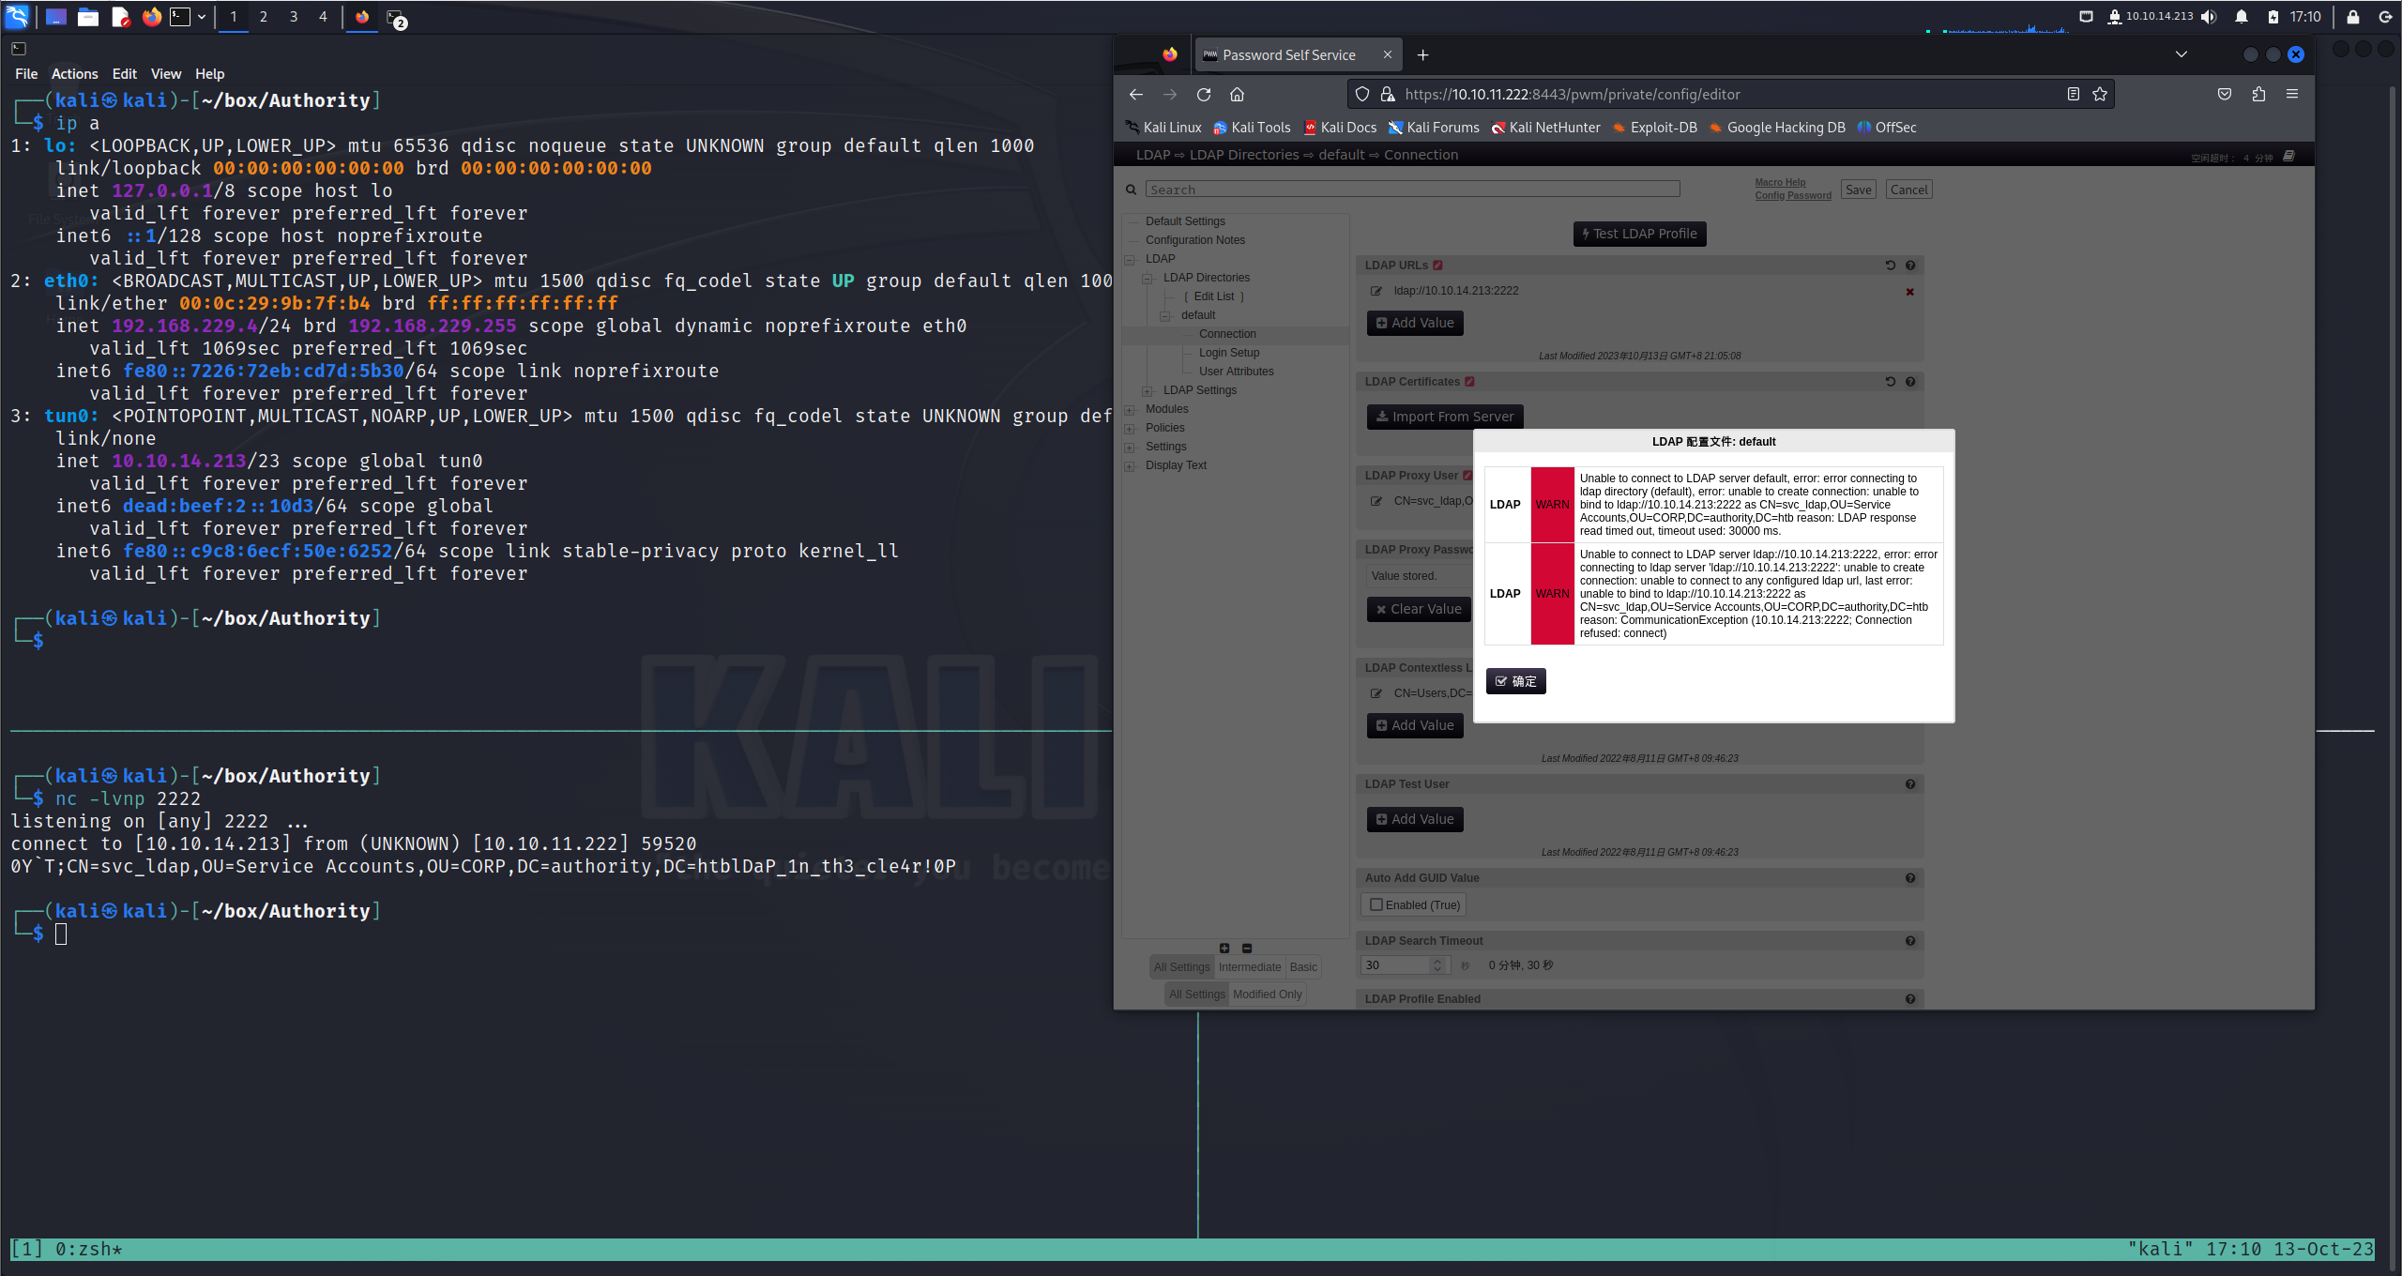Expand the Settings tree node
Screen dimensions: 2402x1276
(1130, 448)
